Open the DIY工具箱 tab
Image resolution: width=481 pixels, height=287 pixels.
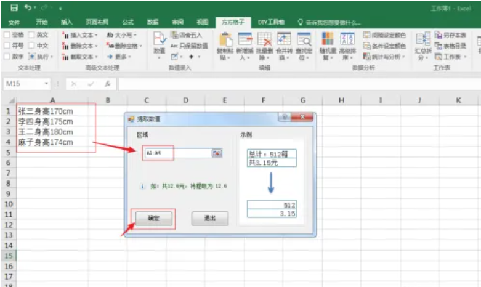(x=271, y=22)
